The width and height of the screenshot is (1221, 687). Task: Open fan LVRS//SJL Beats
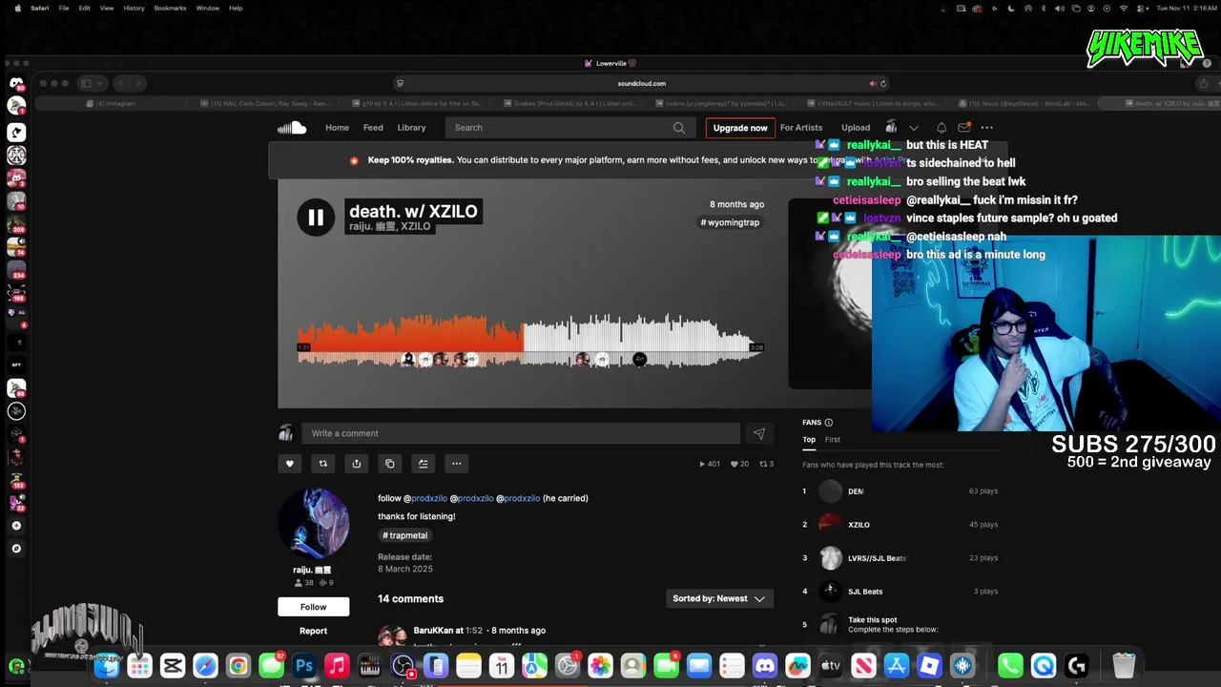tap(877, 558)
